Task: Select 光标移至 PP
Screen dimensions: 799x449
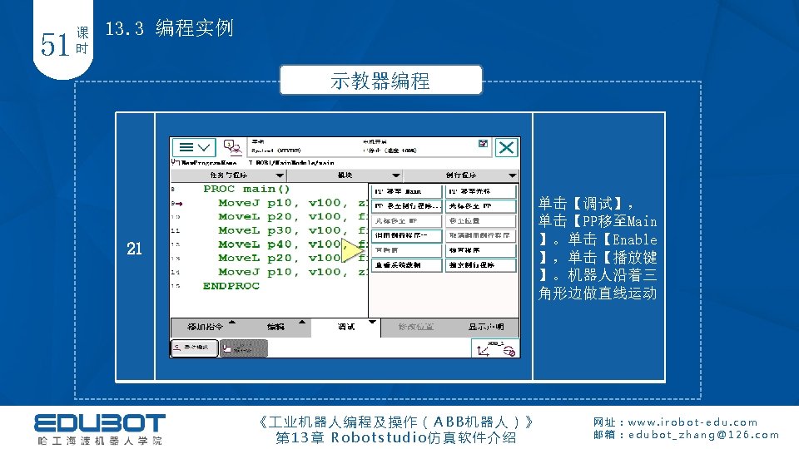Action: [x=480, y=206]
